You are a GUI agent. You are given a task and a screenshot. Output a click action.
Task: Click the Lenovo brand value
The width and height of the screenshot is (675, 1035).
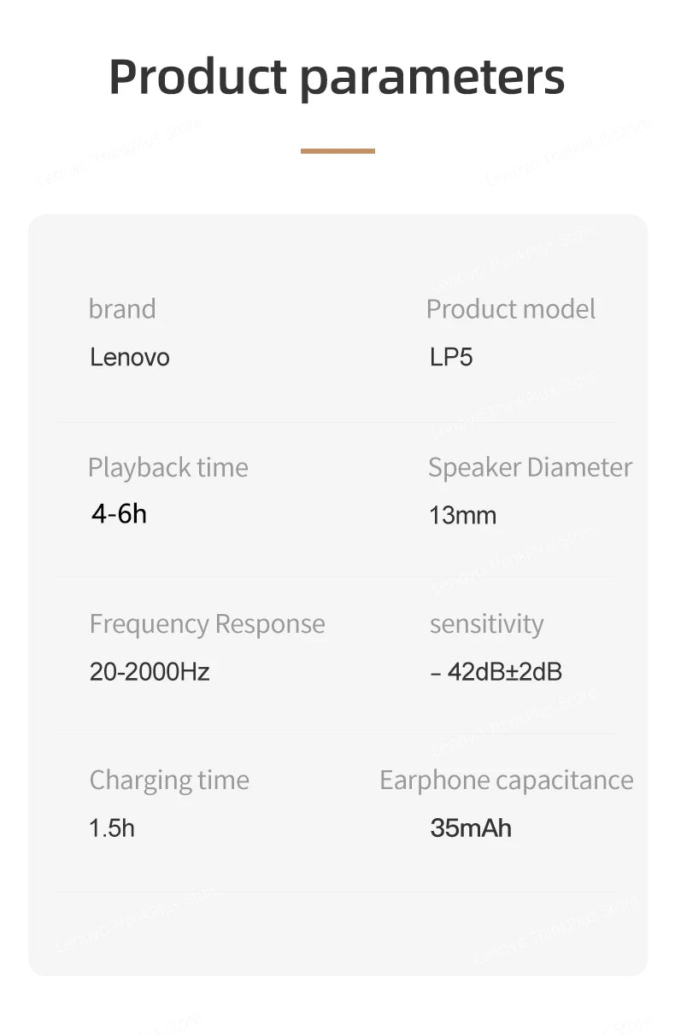tap(130, 357)
